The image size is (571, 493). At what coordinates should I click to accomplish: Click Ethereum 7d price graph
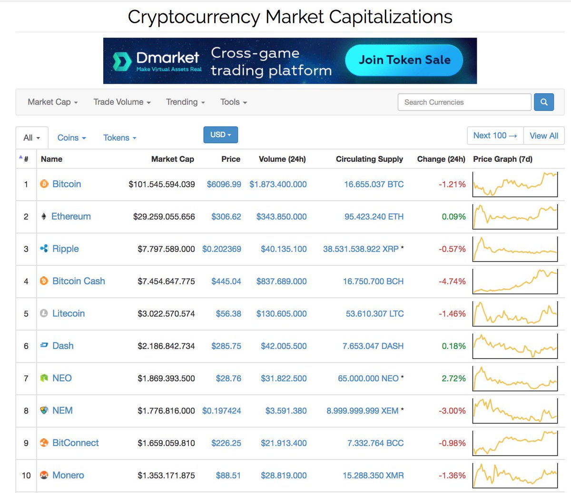pos(515,216)
